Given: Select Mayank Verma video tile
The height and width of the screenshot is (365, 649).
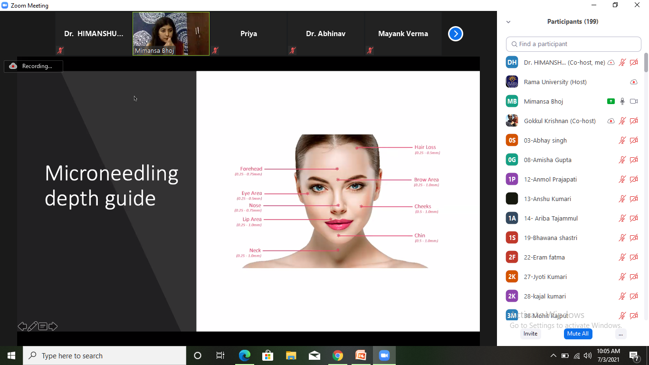Looking at the screenshot, I should pos(403,34).
